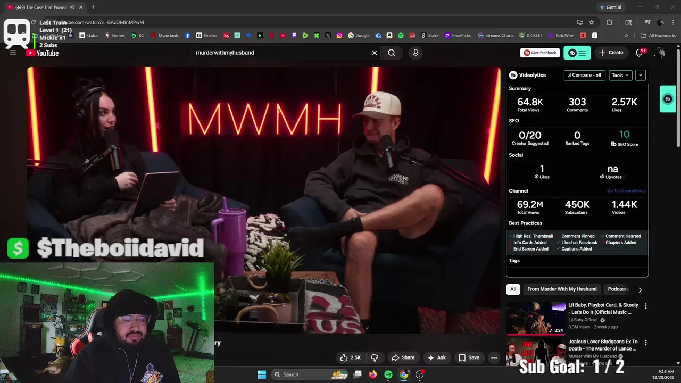
Task: Select the All filter chip
Action: pyautogui.click(x=513, y=289)
